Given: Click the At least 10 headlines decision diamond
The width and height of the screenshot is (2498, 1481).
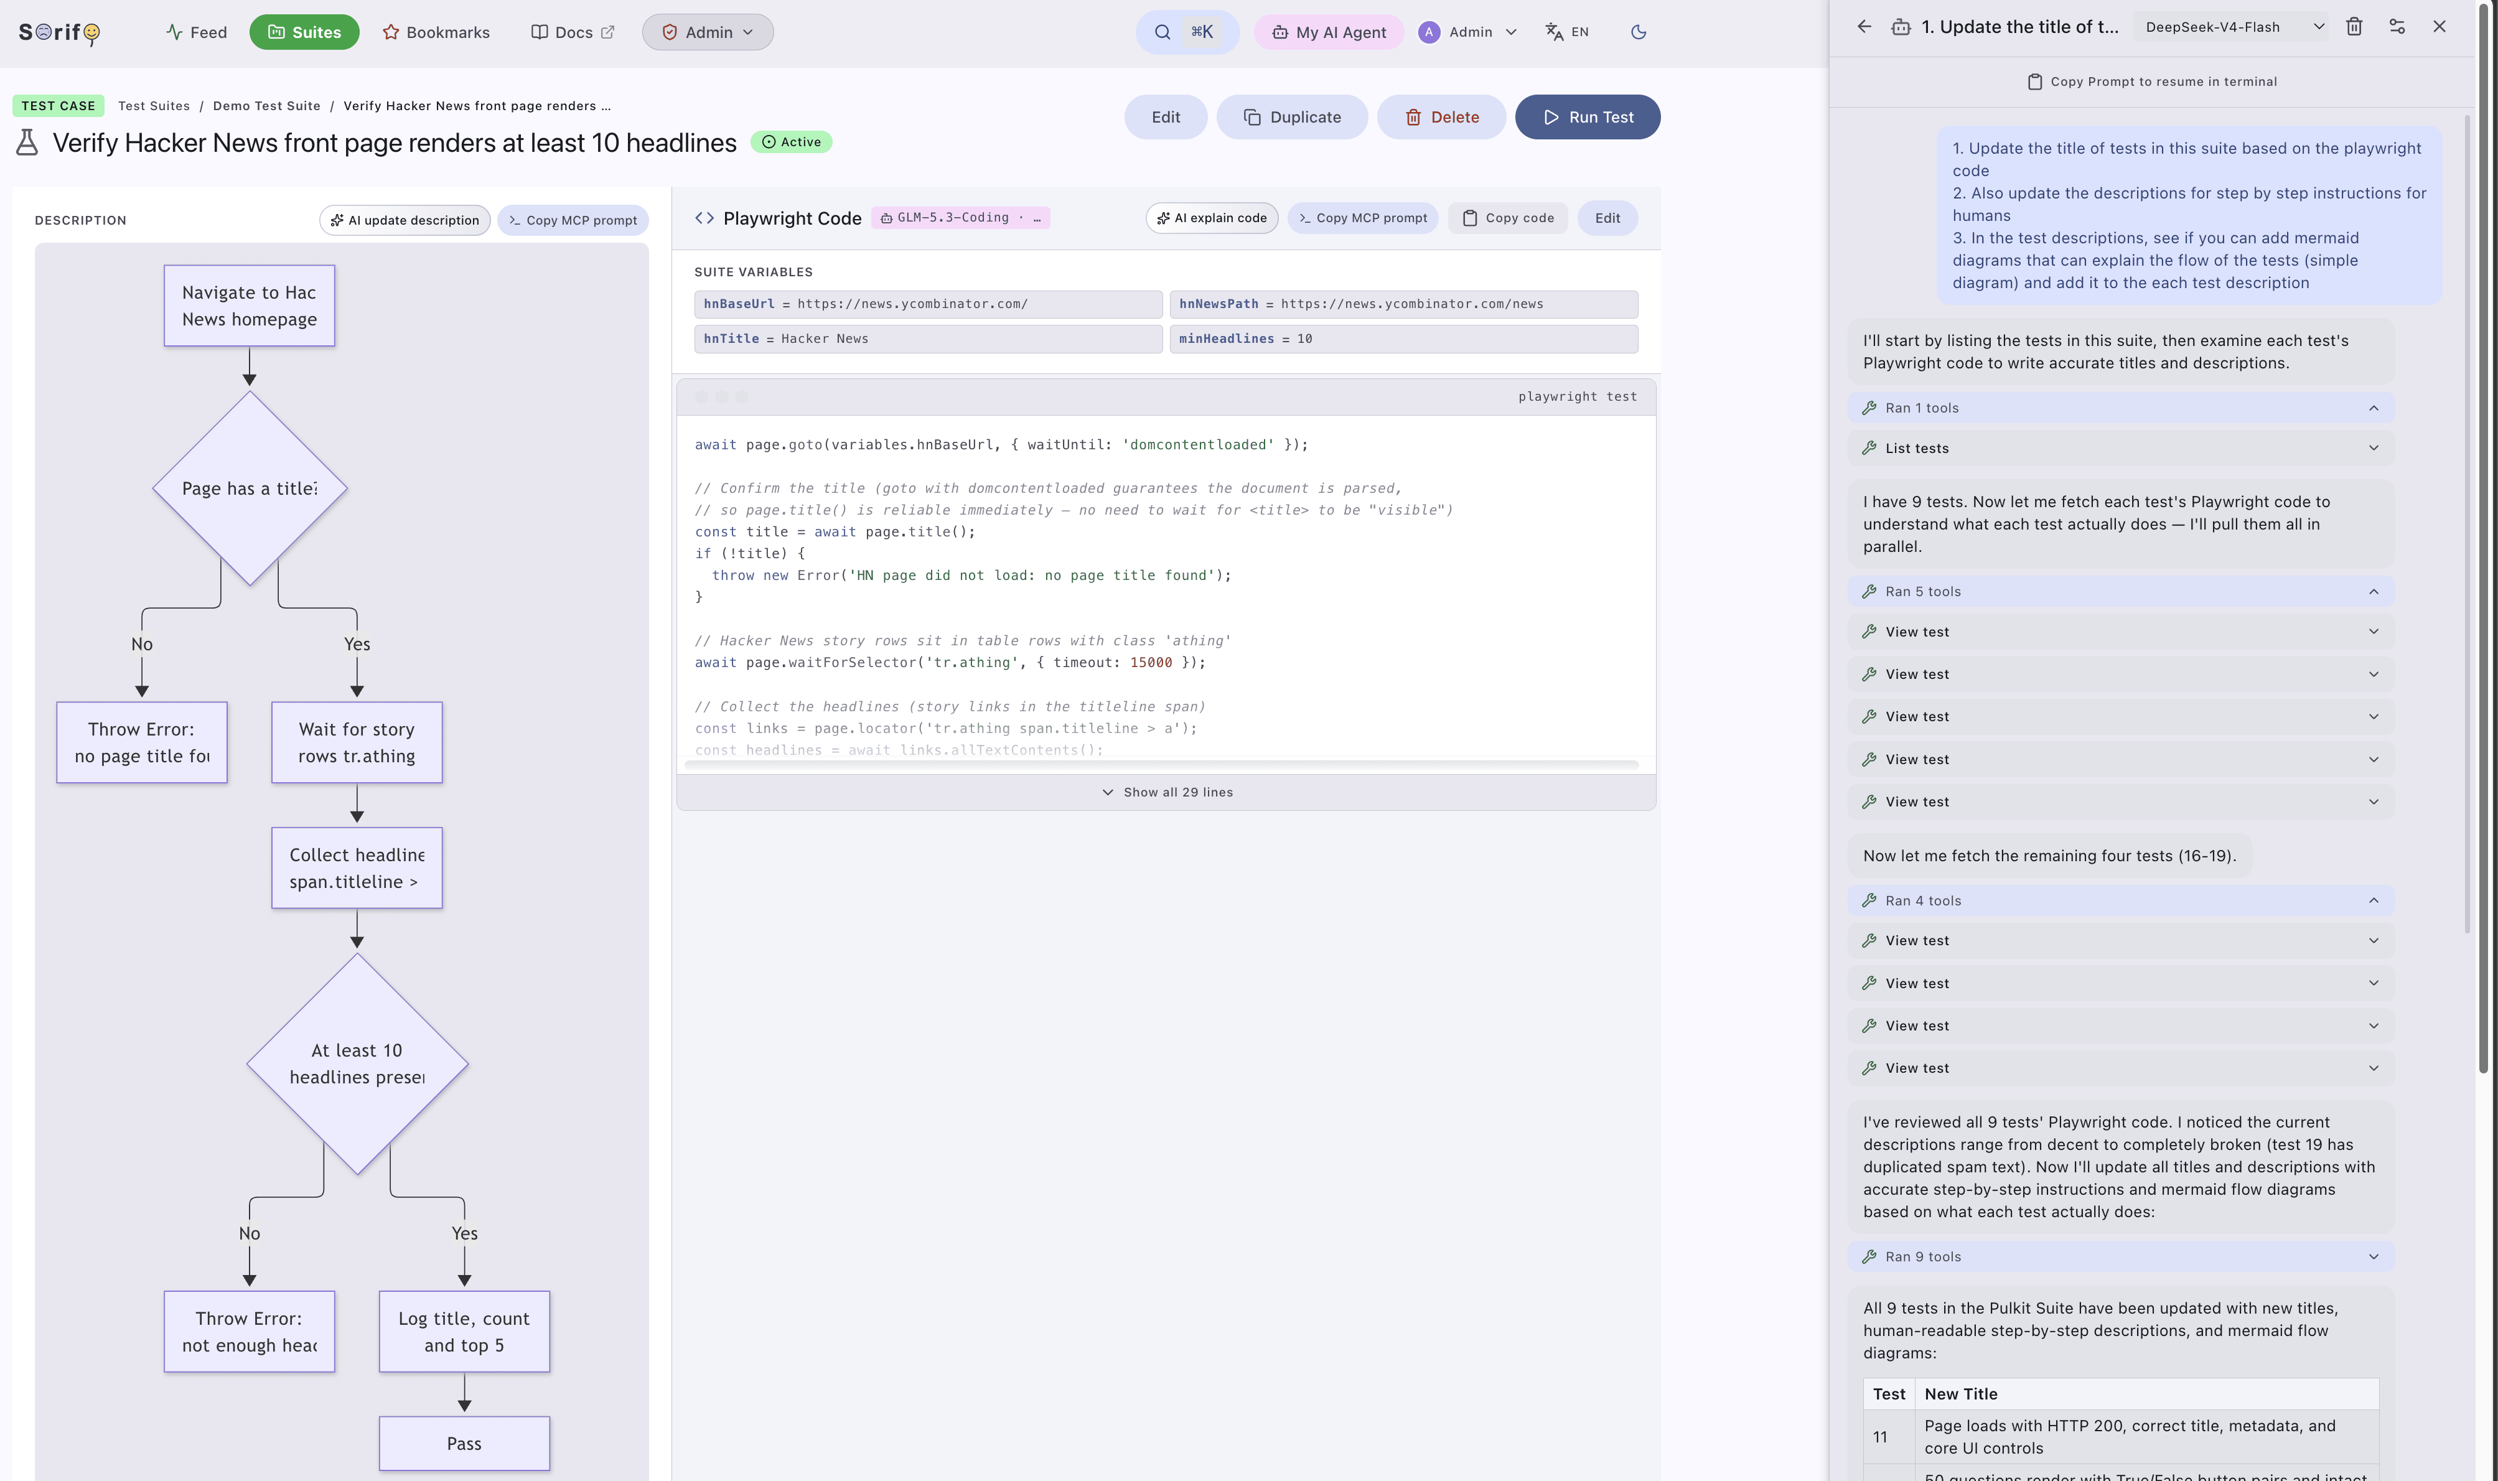Looking at the screenshot, I should [357, 1064].
